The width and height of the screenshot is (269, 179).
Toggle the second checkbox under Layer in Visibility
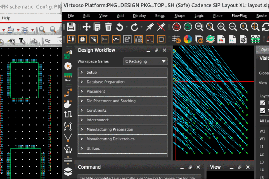pyautogui.click(x=263, y=111)
